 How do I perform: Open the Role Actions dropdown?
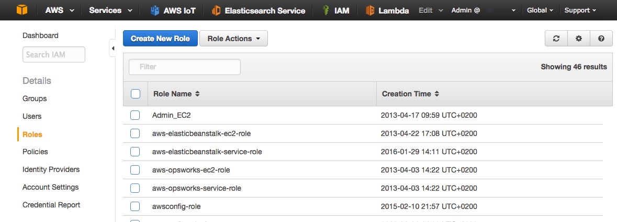234,39
